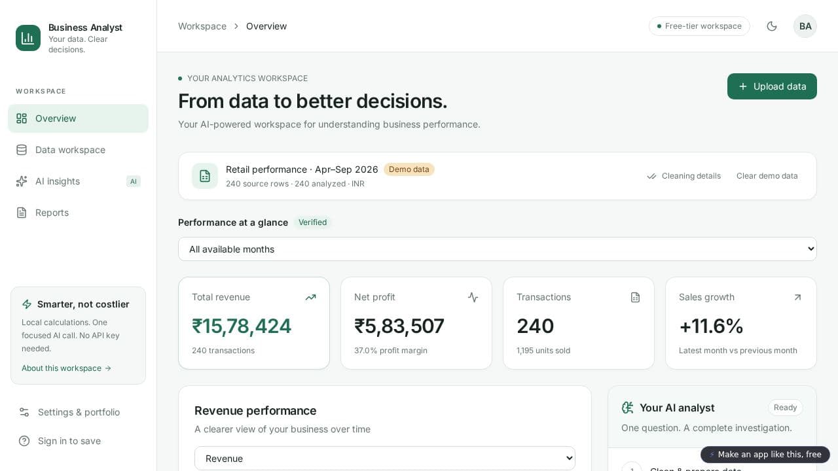Open AI insights in sidebar
Viewport: 838px width, 471px height.
click(78, 181)
